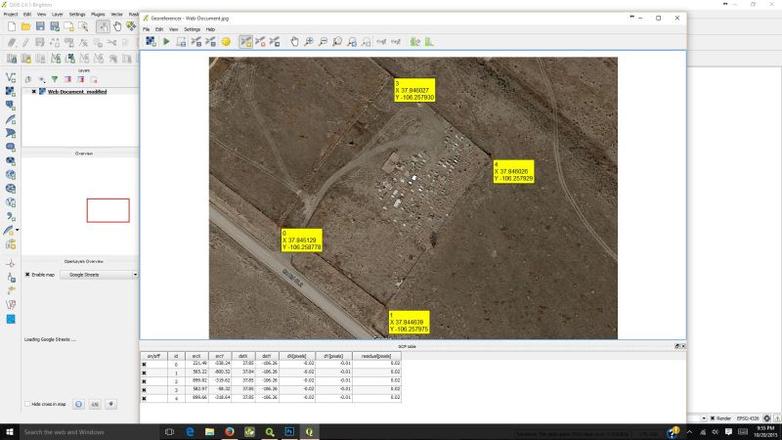Toggle on/off for GCP id 4
The height and width of the screenshot is (440, 782).
point(144,398)
